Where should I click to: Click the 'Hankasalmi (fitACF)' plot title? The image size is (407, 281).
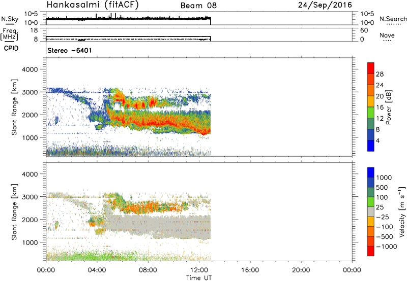(x=93, y=5)
